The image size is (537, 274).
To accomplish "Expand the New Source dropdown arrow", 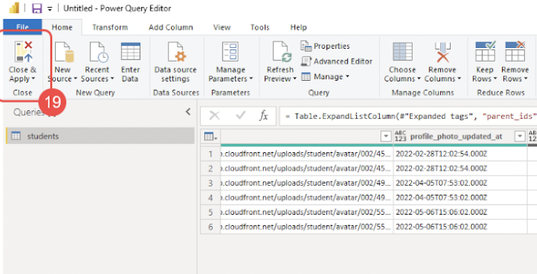I will [x=76, y=79].
